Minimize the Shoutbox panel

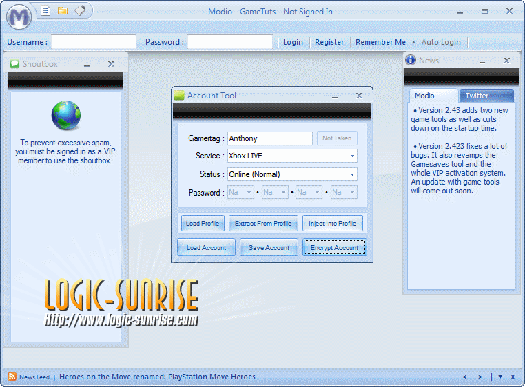87,64
